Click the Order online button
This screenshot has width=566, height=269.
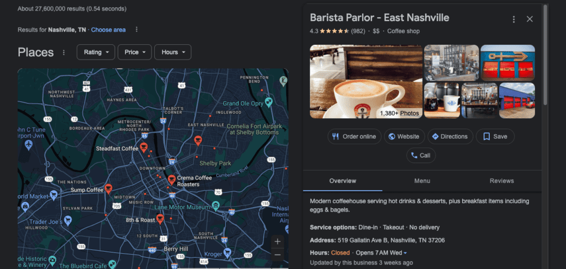(354, 136)
